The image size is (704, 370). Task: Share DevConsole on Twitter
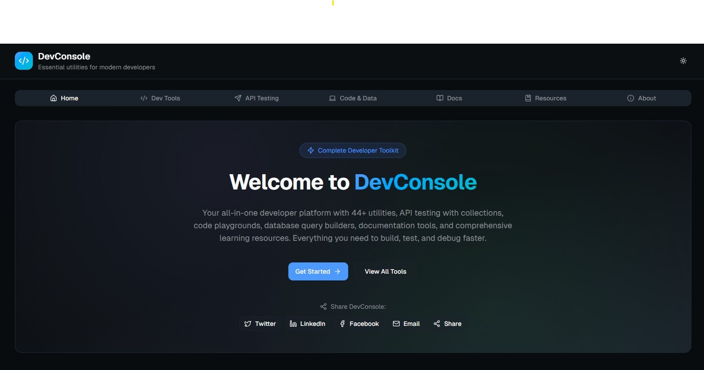click(x=260, y=323)
